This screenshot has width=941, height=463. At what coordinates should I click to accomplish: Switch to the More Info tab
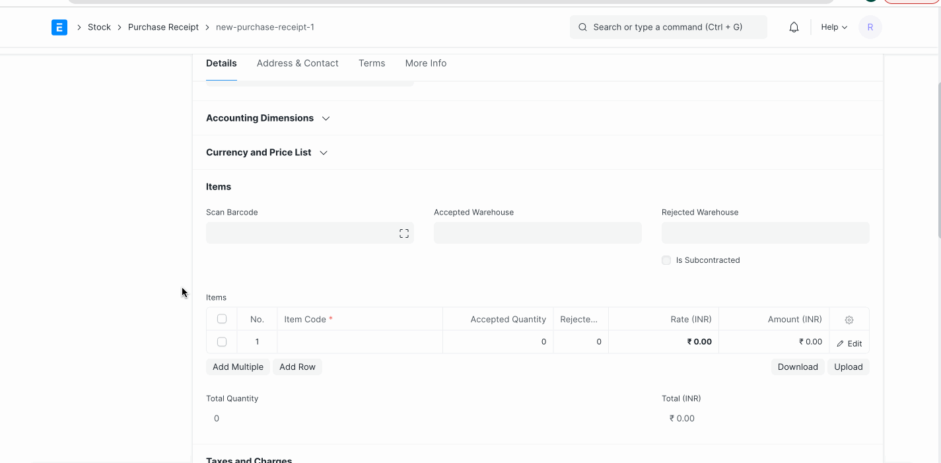(x=425, y=63)
